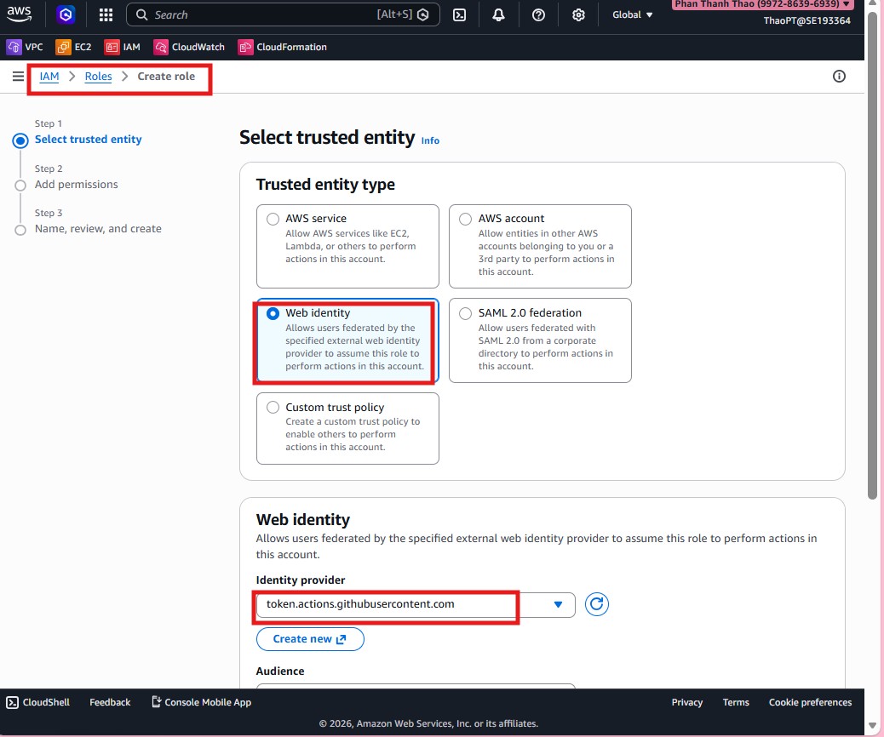Open the info panel icon
884x737 pixels.
point(839,77)
